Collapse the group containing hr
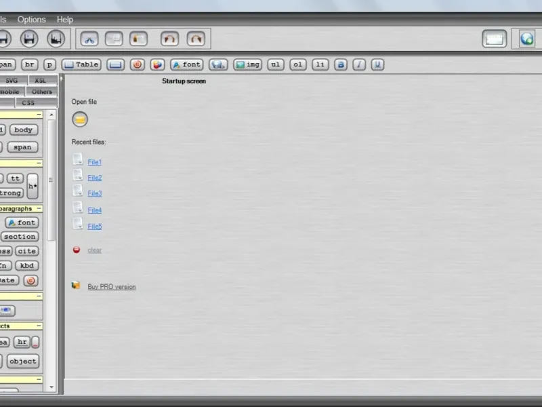The height and width of the screenshot is (407, 542). coord(39,326)
